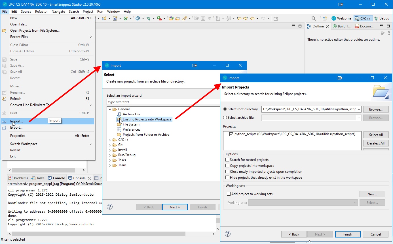Click the New C/C++ Project toolbar icon
The height and width of the screenshot is (244, 393).
coord(104,18)
